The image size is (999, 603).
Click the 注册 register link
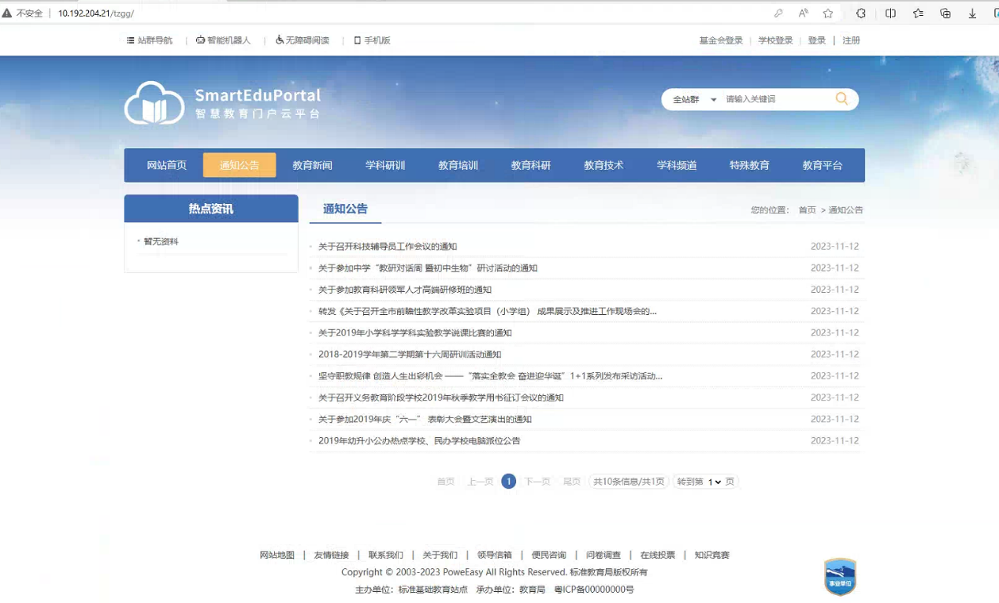tap(851, 40)
